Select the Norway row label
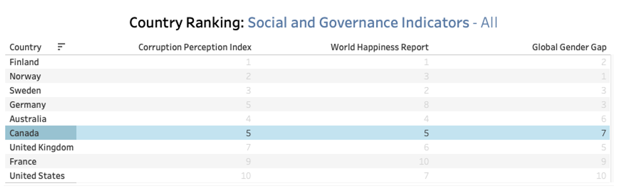 pyautogui.click(x=25, y=76)
